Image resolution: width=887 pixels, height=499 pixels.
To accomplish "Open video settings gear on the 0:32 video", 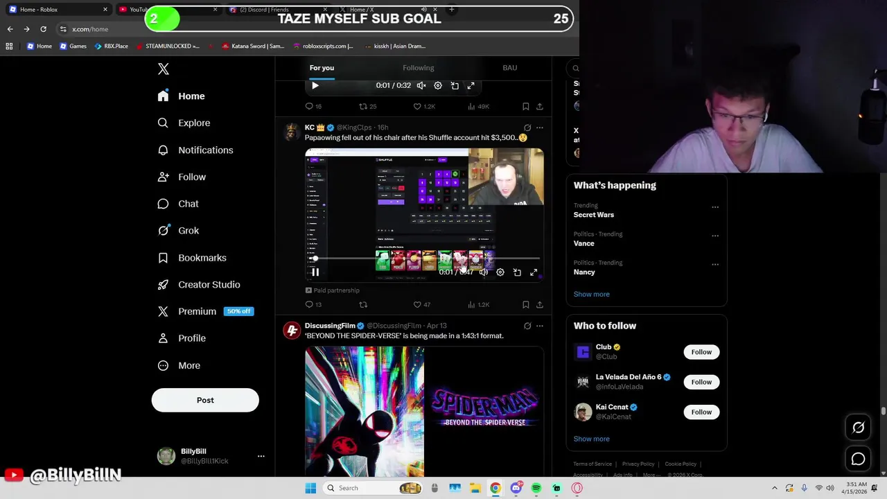I will pos(438,85).
